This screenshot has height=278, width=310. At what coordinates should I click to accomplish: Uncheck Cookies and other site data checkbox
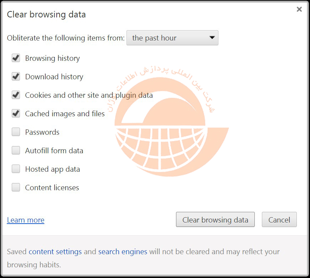click(16, 95)
